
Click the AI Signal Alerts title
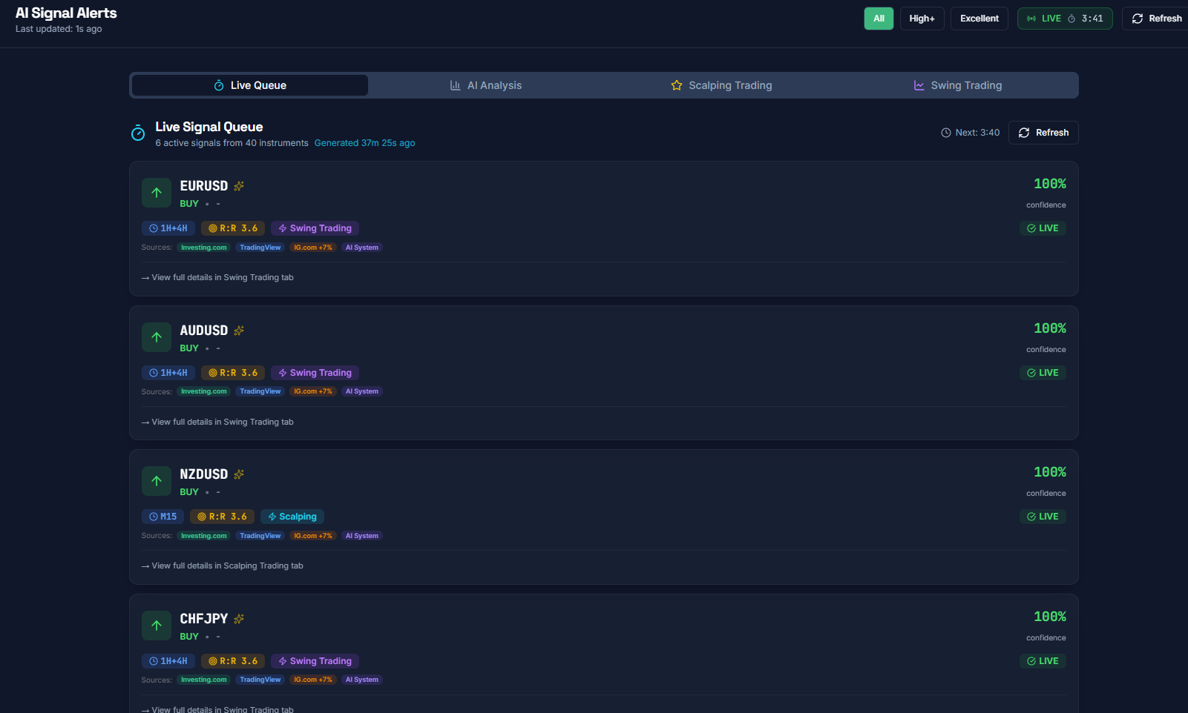(66, 13)
